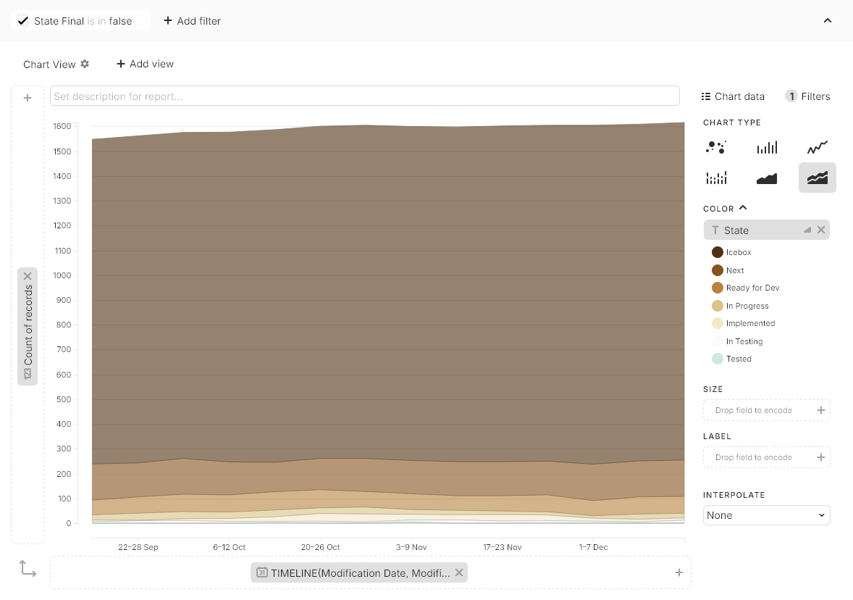Click the report description field

click(364, 96)
